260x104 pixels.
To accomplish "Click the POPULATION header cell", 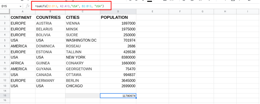I will [118, 17].
